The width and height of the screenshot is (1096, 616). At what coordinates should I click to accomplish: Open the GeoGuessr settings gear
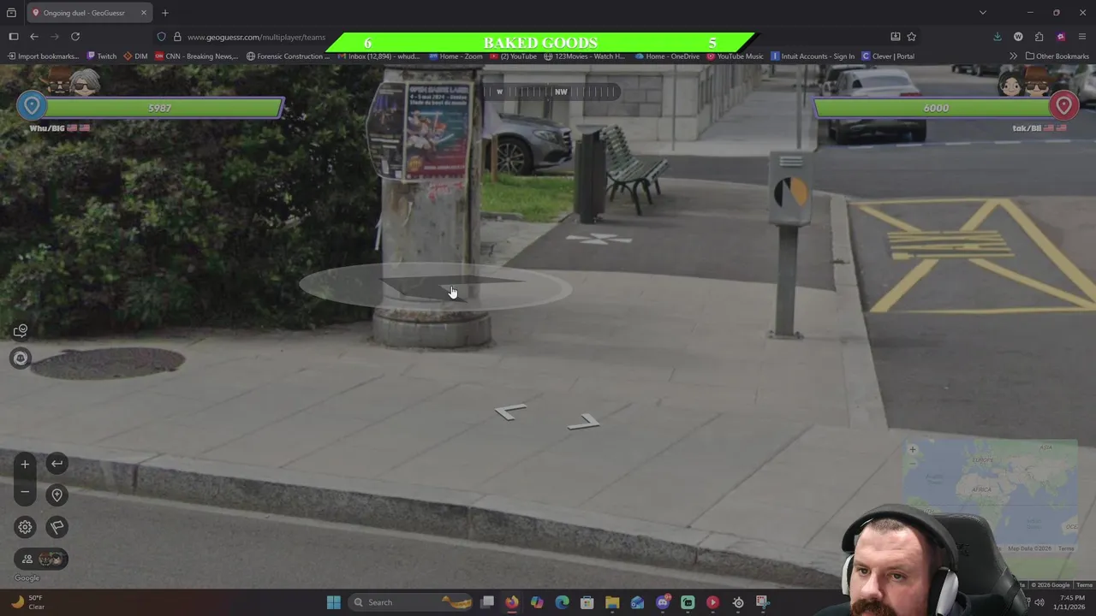[x=25, y=527]
